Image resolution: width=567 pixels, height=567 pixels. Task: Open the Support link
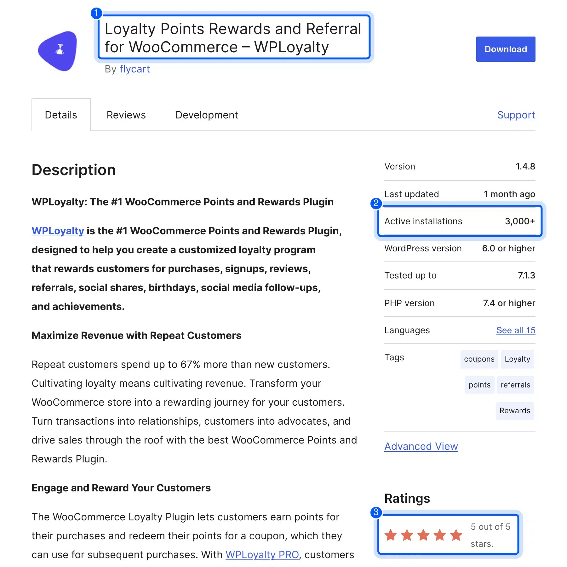coord(516,115)
